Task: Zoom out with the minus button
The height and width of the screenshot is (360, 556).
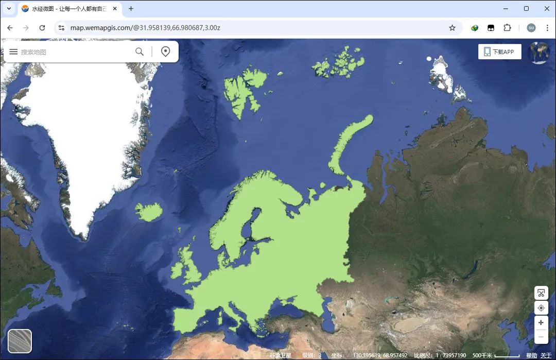Action: tap(541, 337)
